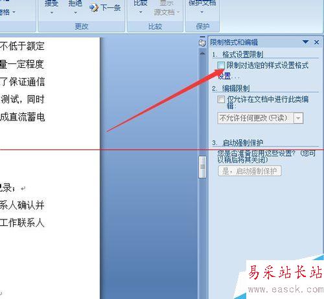
Task: Click text line 测试,同时 in document
Action: click(23, 99)
